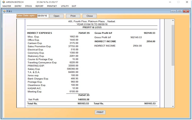The width and height of the screenshot is (192, 120).
Task: Restore the inner P & L window
Action: pyautogui.click(x=179, y=11)
